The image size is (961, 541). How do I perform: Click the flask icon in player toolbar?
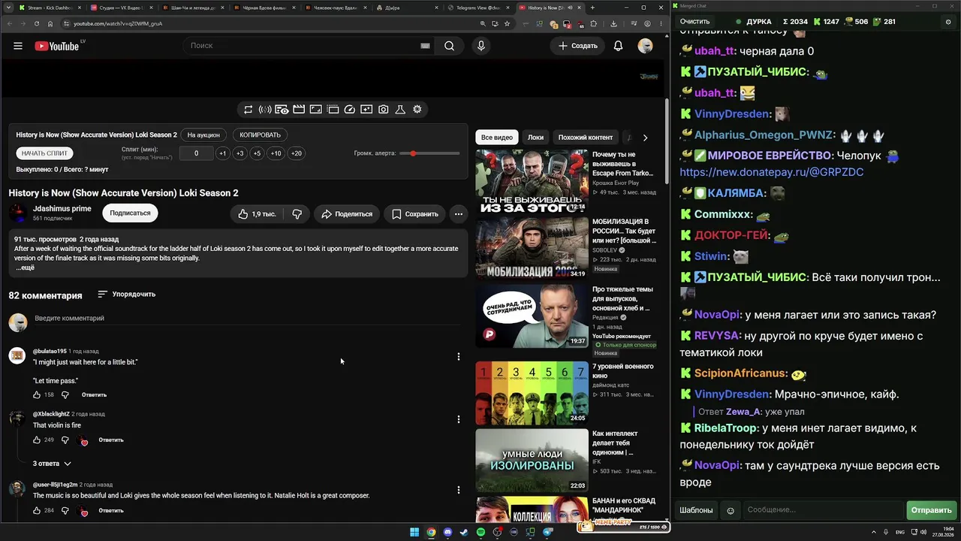[400, 110]
